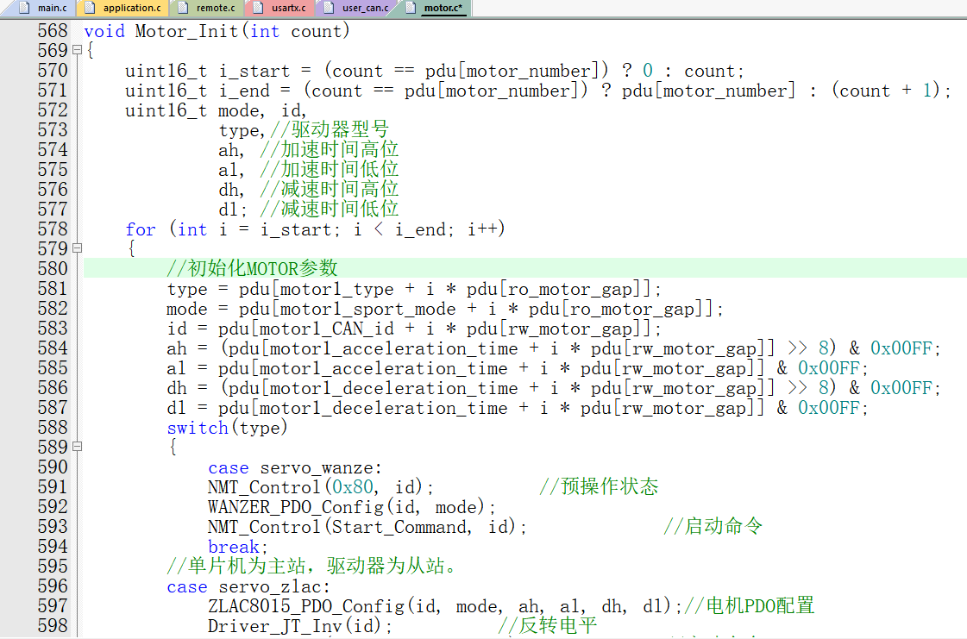Click the document icon on the user_can.c tab
Screen dimensions: 967x639
click(329, 8)
